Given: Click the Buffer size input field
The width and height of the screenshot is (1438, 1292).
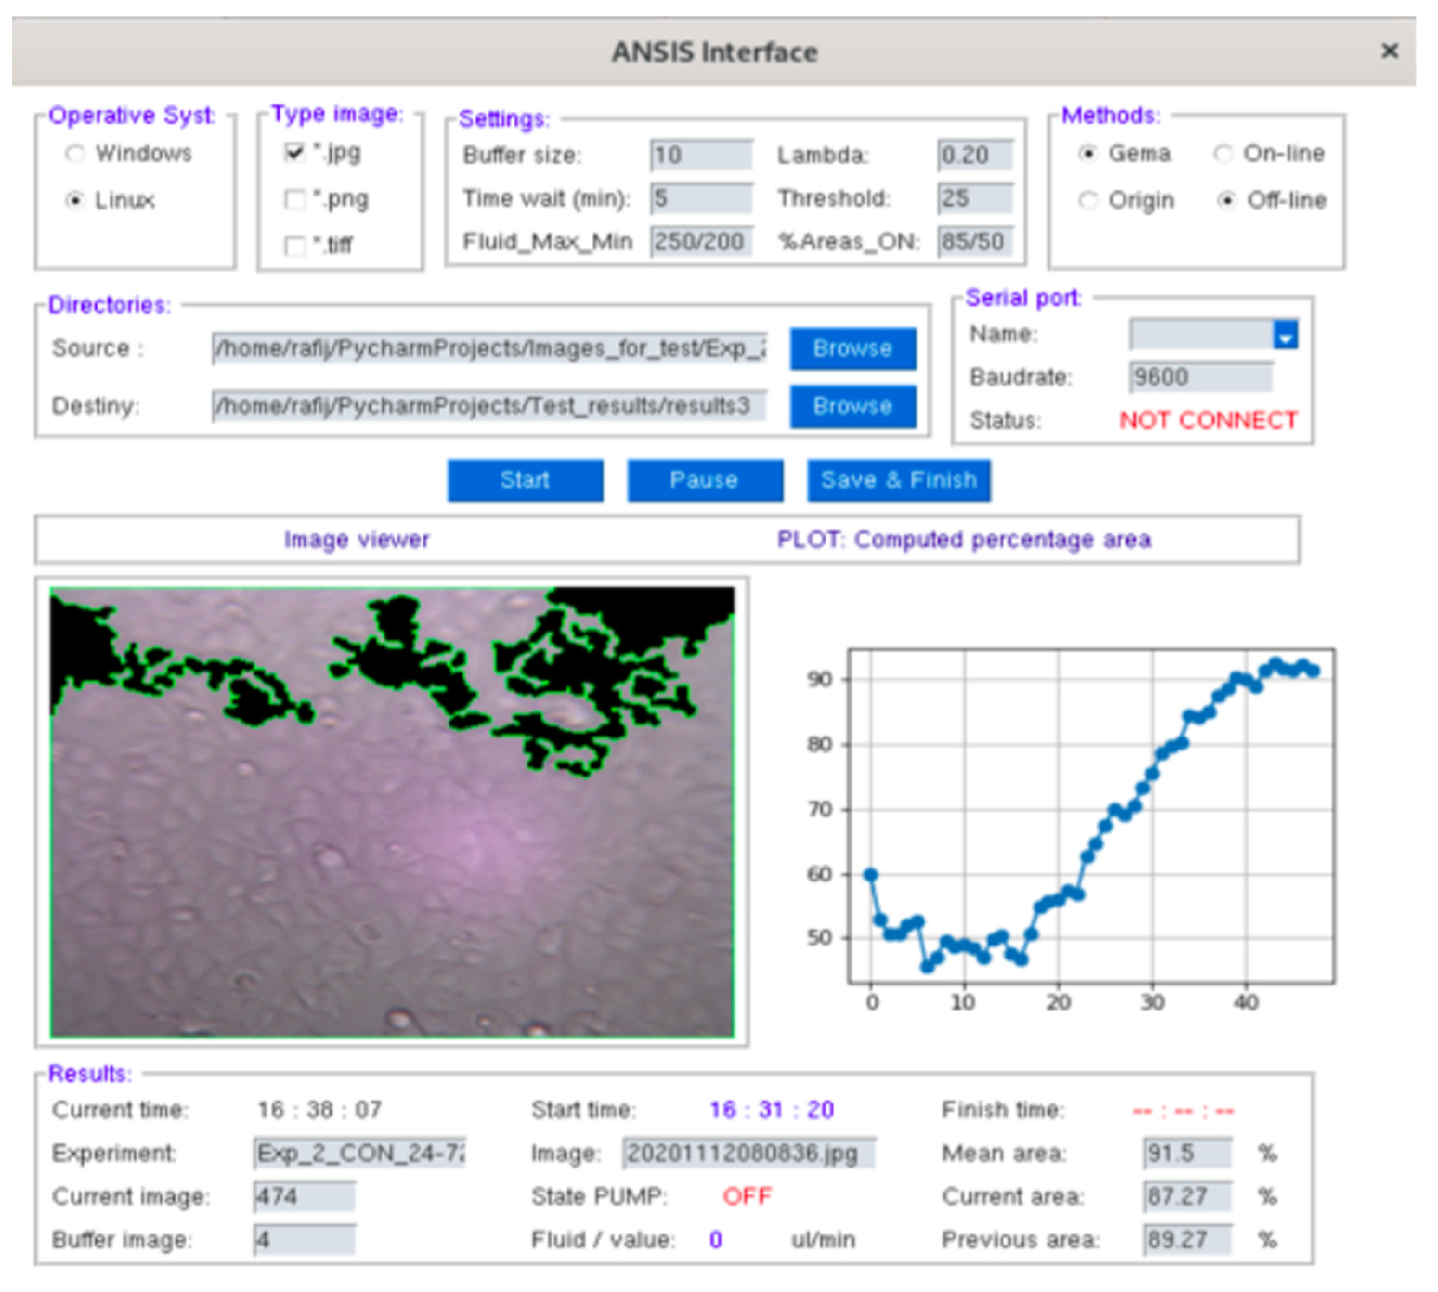Looking at the screenshot, I should pyautogui.click(x=701, y=155).
